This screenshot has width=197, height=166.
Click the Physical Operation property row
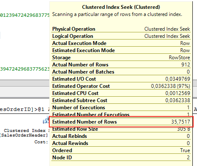[121, 29]
